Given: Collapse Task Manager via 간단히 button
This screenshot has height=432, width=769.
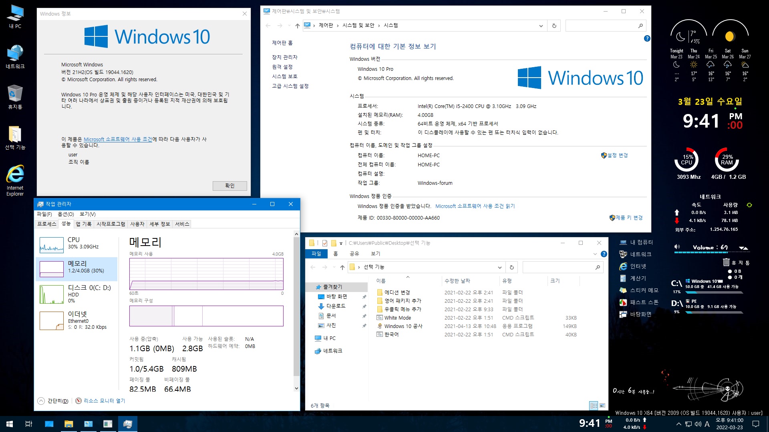Looking at the screenshot, I should pos(53,401).
